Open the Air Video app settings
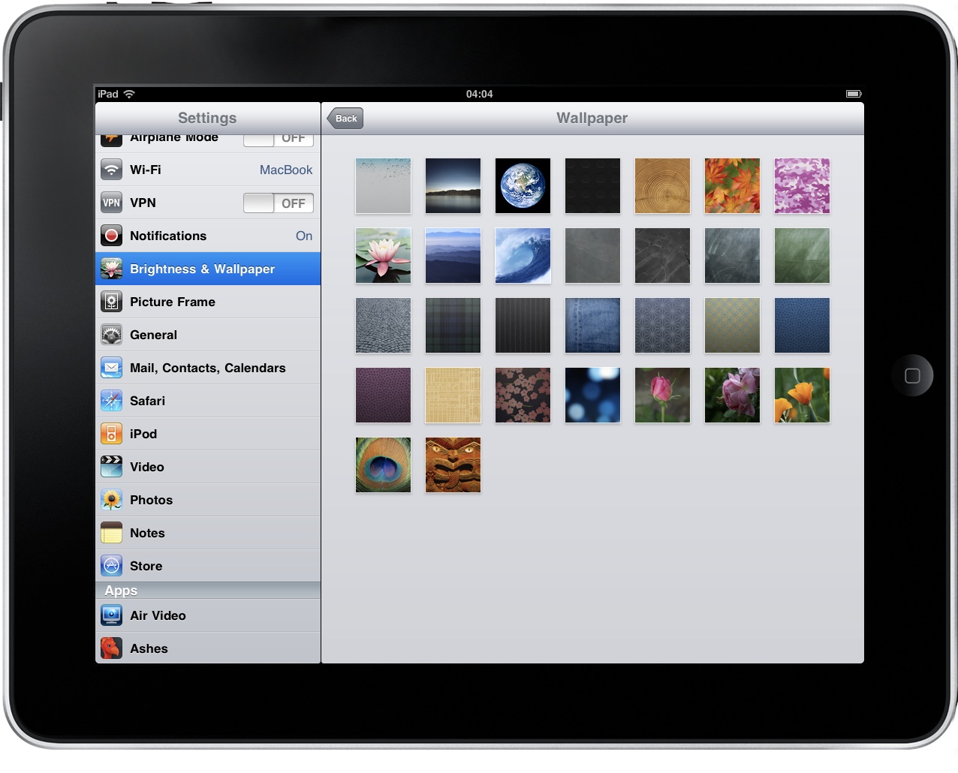The height and width of the screenshot is (773, 958). click(x=208, y=615)
